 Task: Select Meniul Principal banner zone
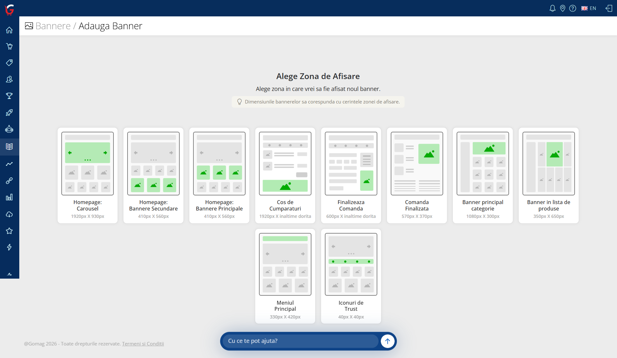pyautogui.click(x=285, y=276)
